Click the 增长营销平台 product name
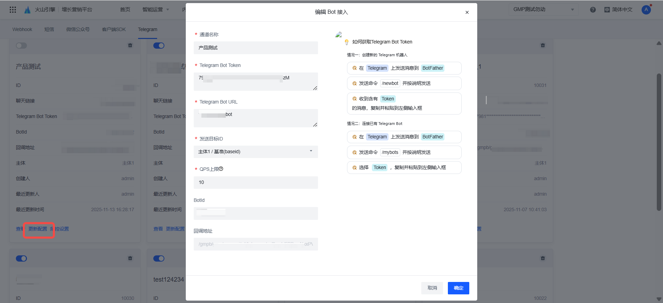Viewport: 663px width, 303px height. coord(77,10)
